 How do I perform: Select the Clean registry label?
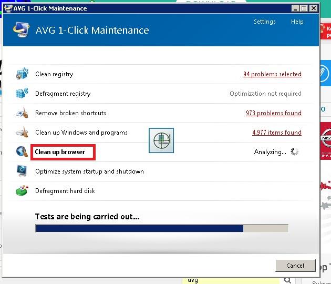54,74
